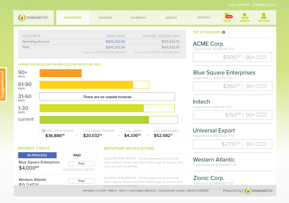Click the 1-30 days aging bar
The width and height of the screenshot is (289, 203).
pyautogui.click(x=107, y=108)
